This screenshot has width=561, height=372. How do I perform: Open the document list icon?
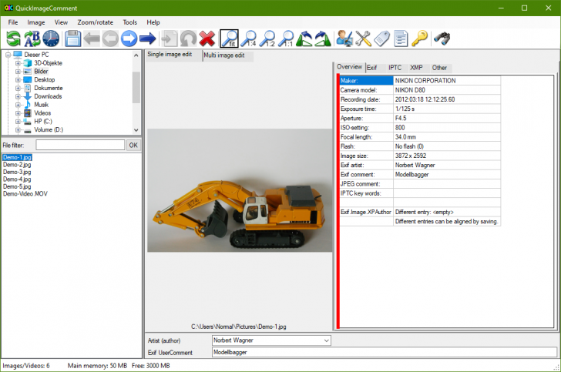click(401, 39)
